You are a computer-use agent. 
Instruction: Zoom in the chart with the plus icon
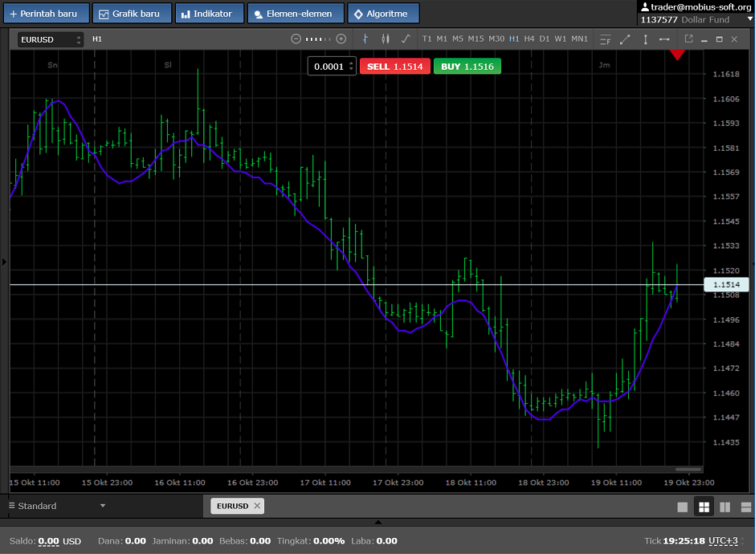tap(341, 39)
